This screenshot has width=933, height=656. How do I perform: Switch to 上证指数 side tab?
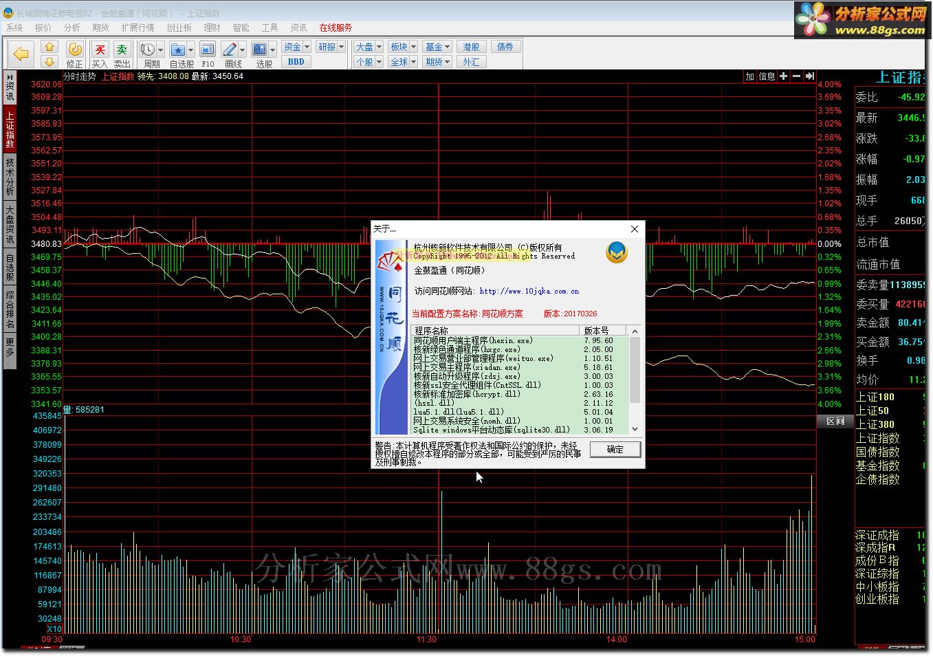pos(10,130)
